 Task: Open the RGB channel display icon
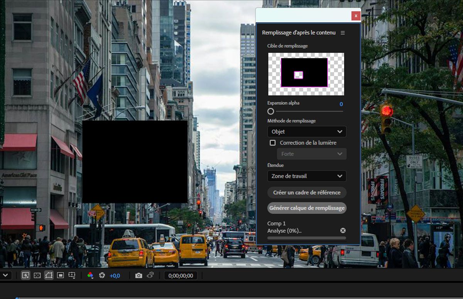tap(90, 275)
